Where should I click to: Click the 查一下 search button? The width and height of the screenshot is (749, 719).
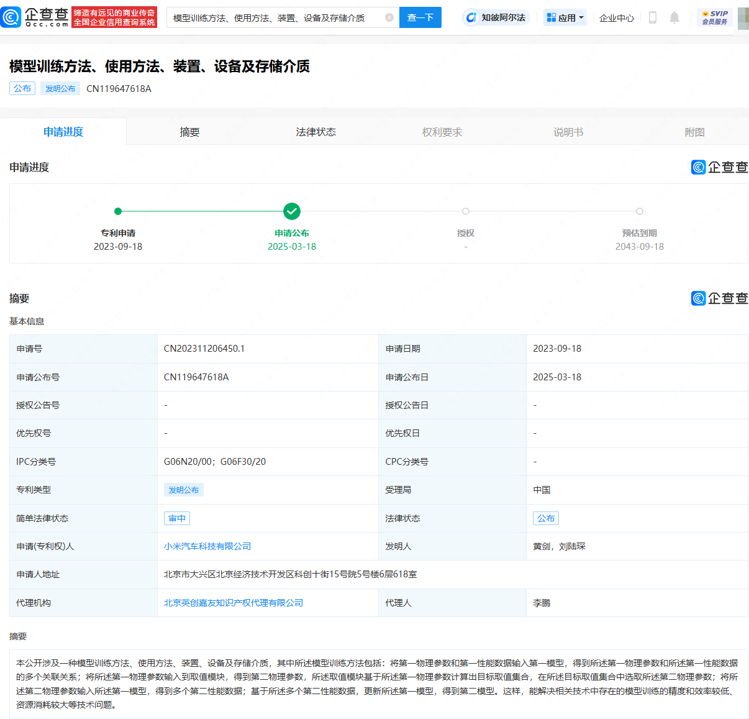(x=420, y=17)
